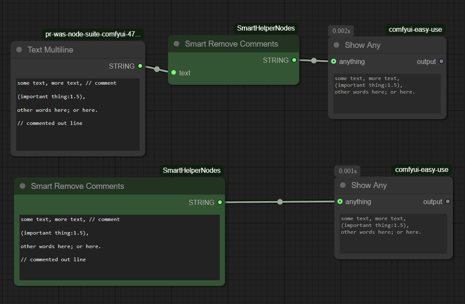Click the comfyui-easy-use badge on lower Show Any
Image resolution: width=465 pixels, height=304 pixels.
tap(422, 170)
